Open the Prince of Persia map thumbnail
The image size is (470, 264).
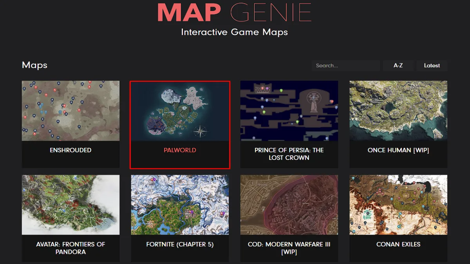click(289, 111)
